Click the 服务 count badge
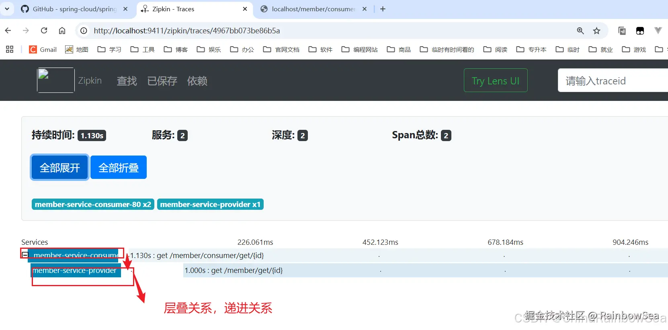This screenshot has width=668, height=330. (182, 135)
